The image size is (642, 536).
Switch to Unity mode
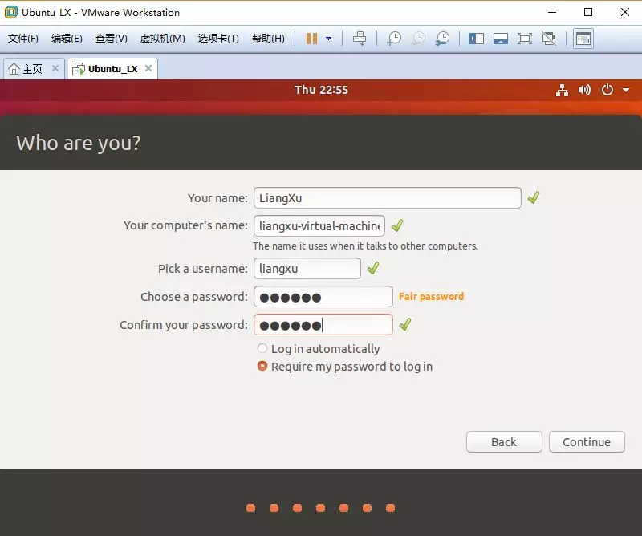(x=549, y=39)
